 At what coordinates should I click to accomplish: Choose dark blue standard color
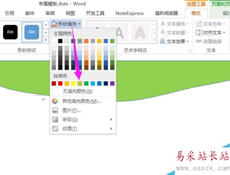point(106,84)
